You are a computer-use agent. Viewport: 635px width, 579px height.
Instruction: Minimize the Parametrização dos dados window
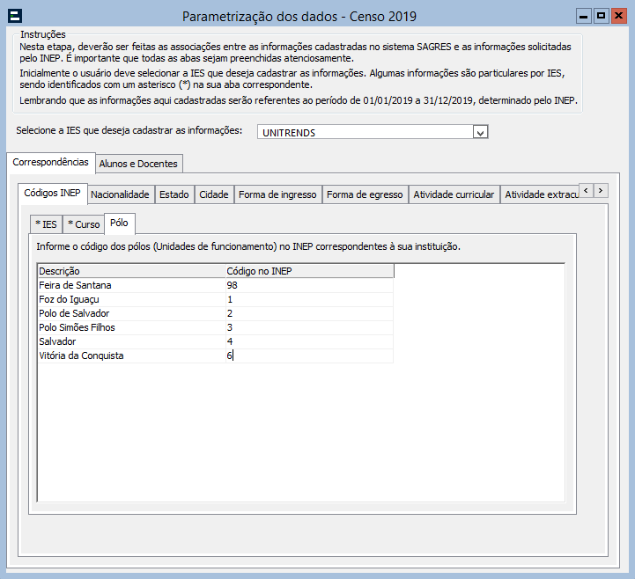coord(584,16)
